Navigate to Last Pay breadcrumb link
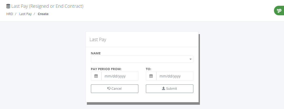Screen dimensions: 284x109 coord(25,14)
